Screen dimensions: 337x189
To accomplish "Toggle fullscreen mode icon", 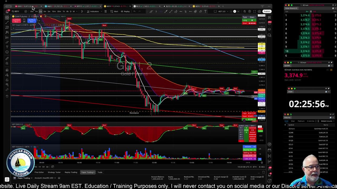I will click(255, 11).
